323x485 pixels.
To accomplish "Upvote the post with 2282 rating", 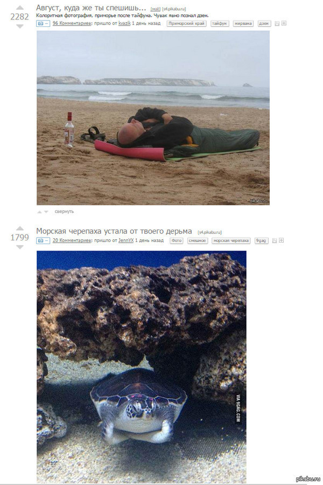I will 20,8.
